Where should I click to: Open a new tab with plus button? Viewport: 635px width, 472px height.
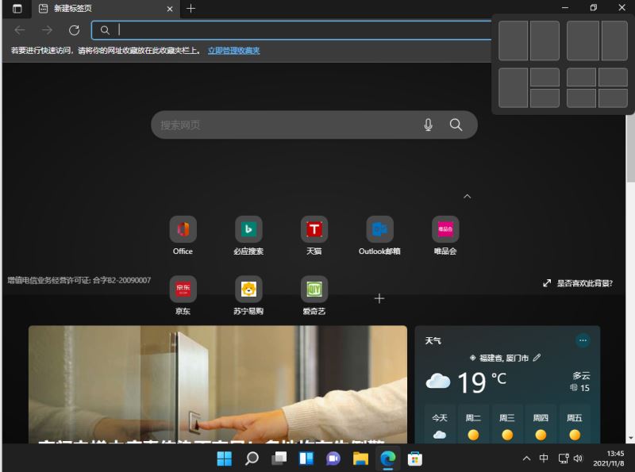pos(190,9)
